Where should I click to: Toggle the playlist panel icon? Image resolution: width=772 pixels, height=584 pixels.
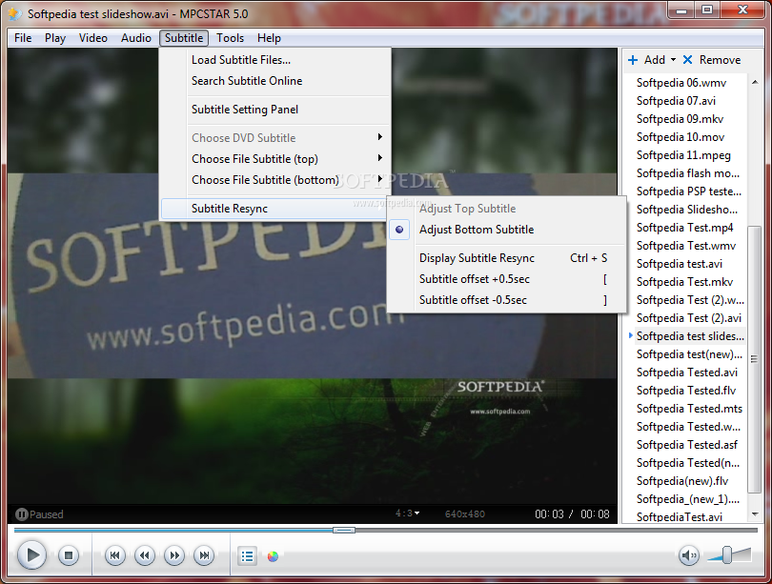247,556
